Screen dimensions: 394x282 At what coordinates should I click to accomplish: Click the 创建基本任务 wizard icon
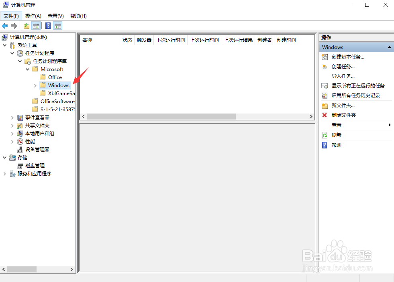(x=325, y=57)
